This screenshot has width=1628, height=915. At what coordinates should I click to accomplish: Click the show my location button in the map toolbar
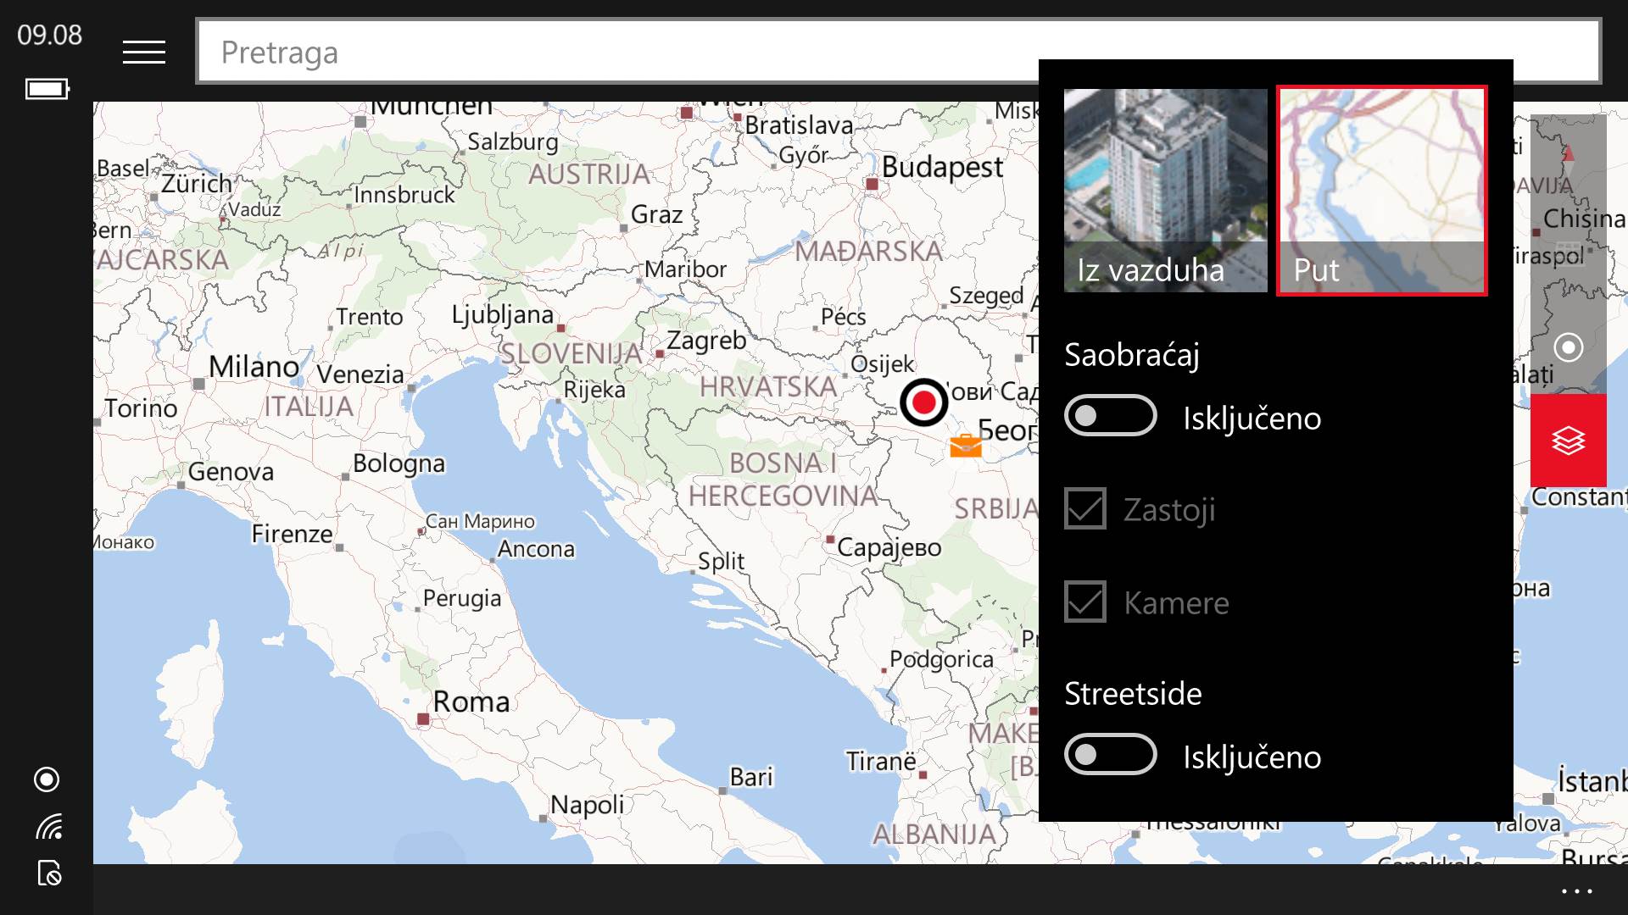pyautogui.click(x=1568, y=347)
